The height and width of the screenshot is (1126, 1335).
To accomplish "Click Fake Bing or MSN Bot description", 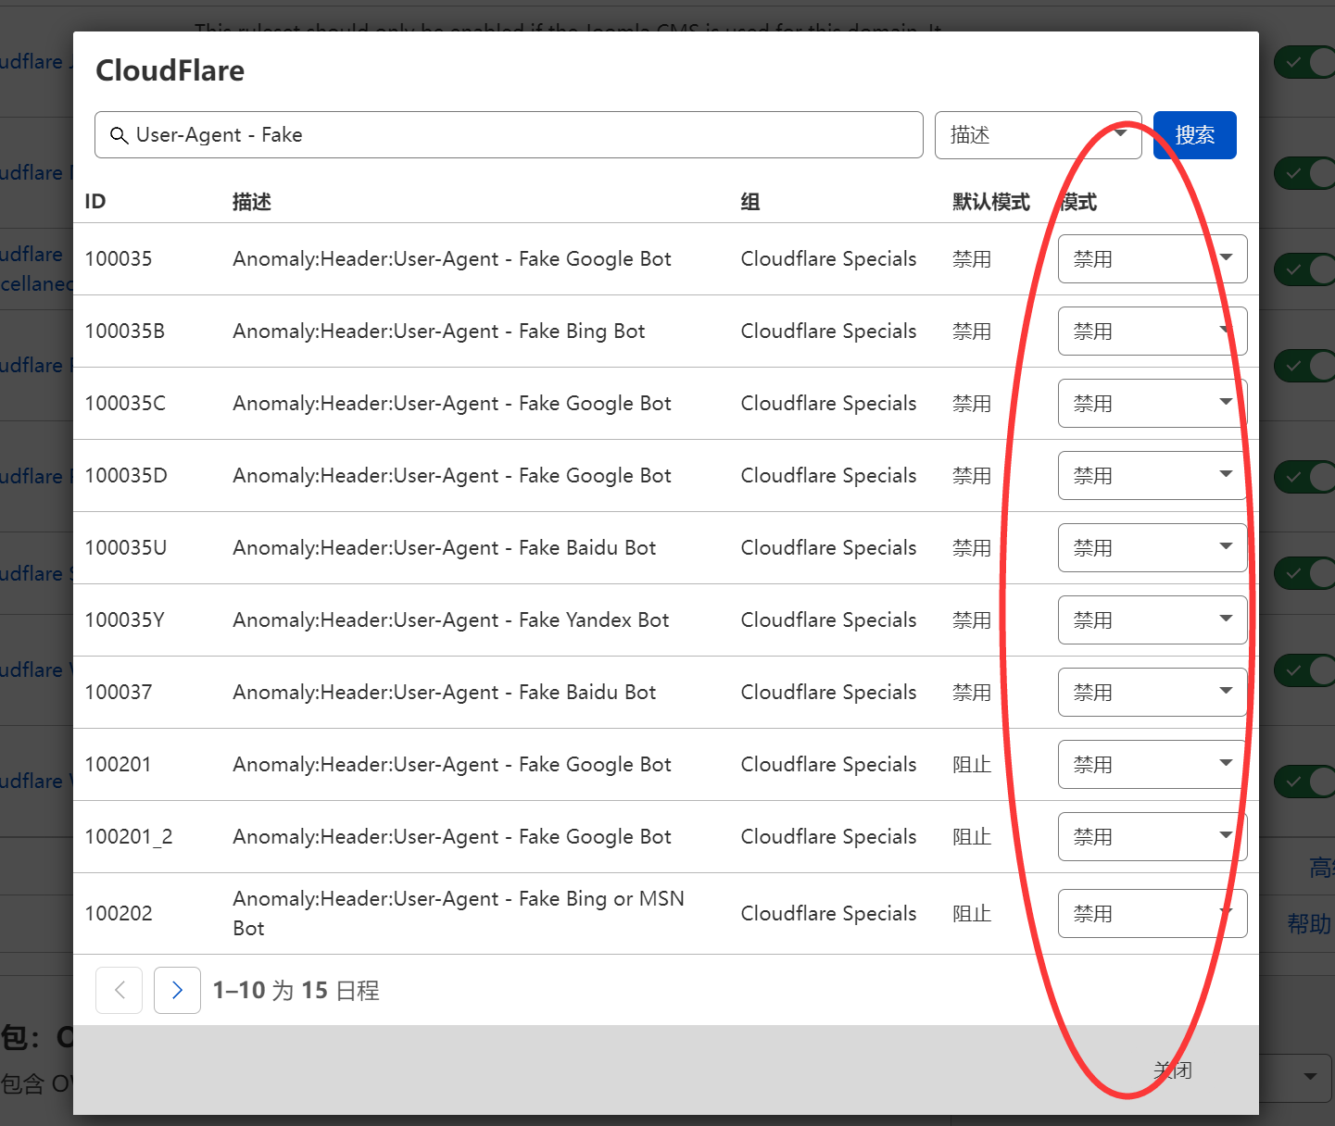I will pos(459,913).
